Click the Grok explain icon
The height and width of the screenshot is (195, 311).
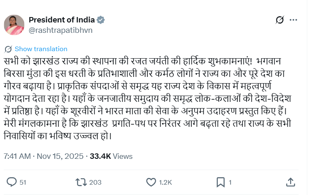[280, 20]
